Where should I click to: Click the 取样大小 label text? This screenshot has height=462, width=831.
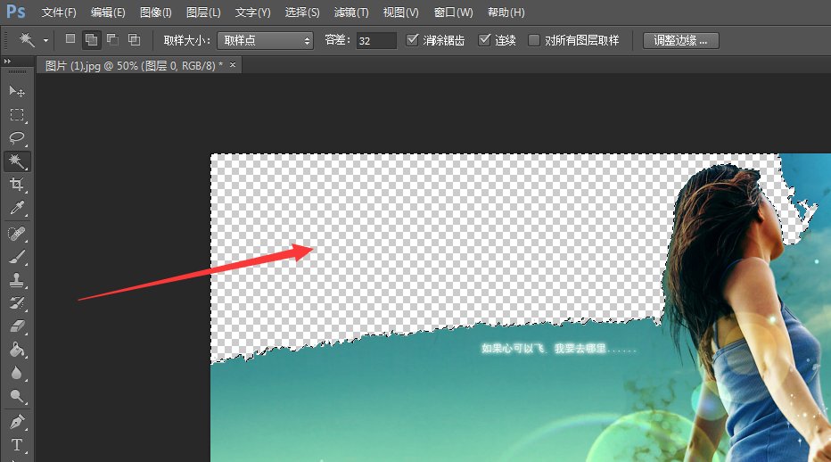click(x=186, y=40)
